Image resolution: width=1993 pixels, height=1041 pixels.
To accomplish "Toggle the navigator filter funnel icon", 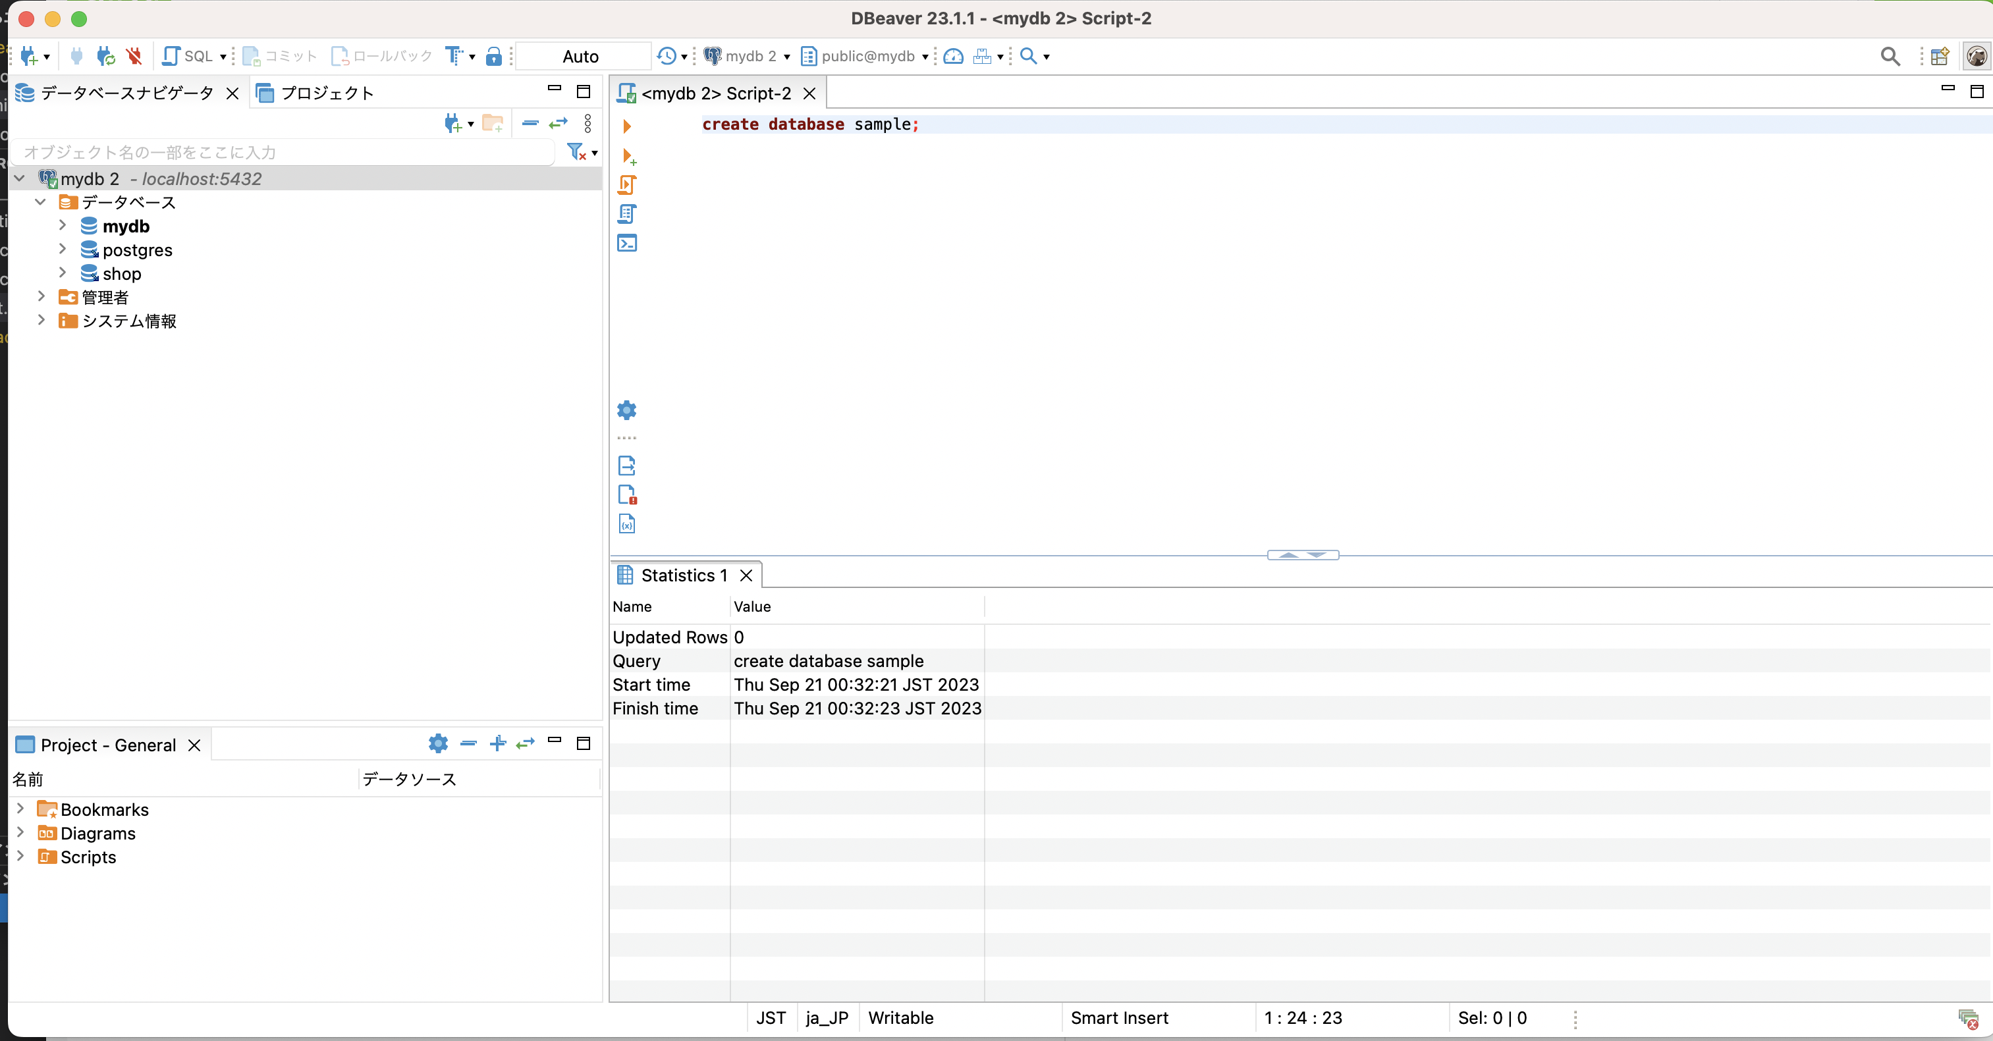I will (576, 151).
